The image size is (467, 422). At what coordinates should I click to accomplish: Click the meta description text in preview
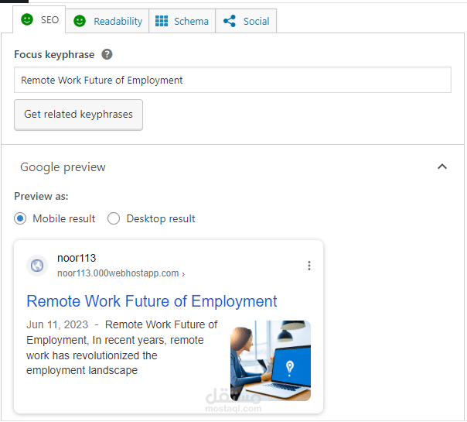click(122, 348)
